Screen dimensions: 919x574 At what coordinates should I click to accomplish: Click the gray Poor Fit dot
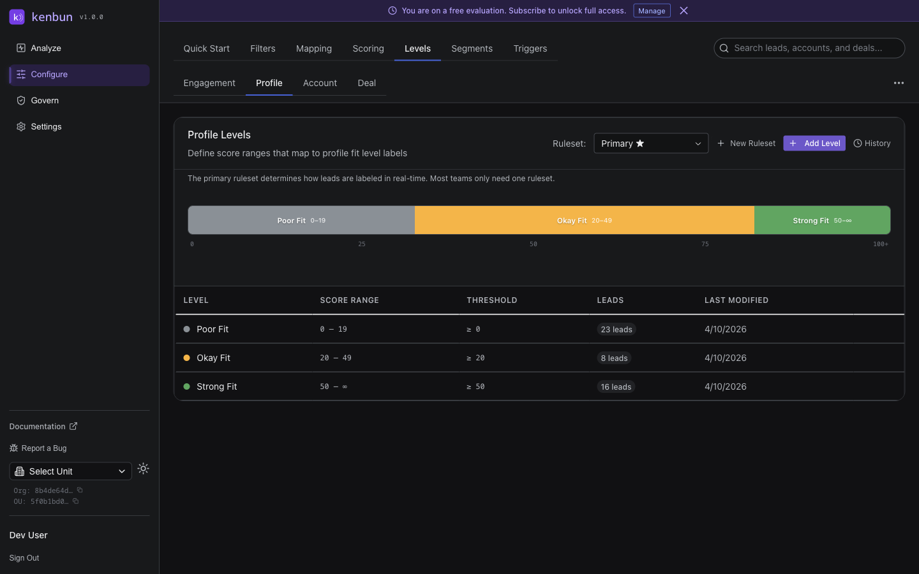(187, 329)
